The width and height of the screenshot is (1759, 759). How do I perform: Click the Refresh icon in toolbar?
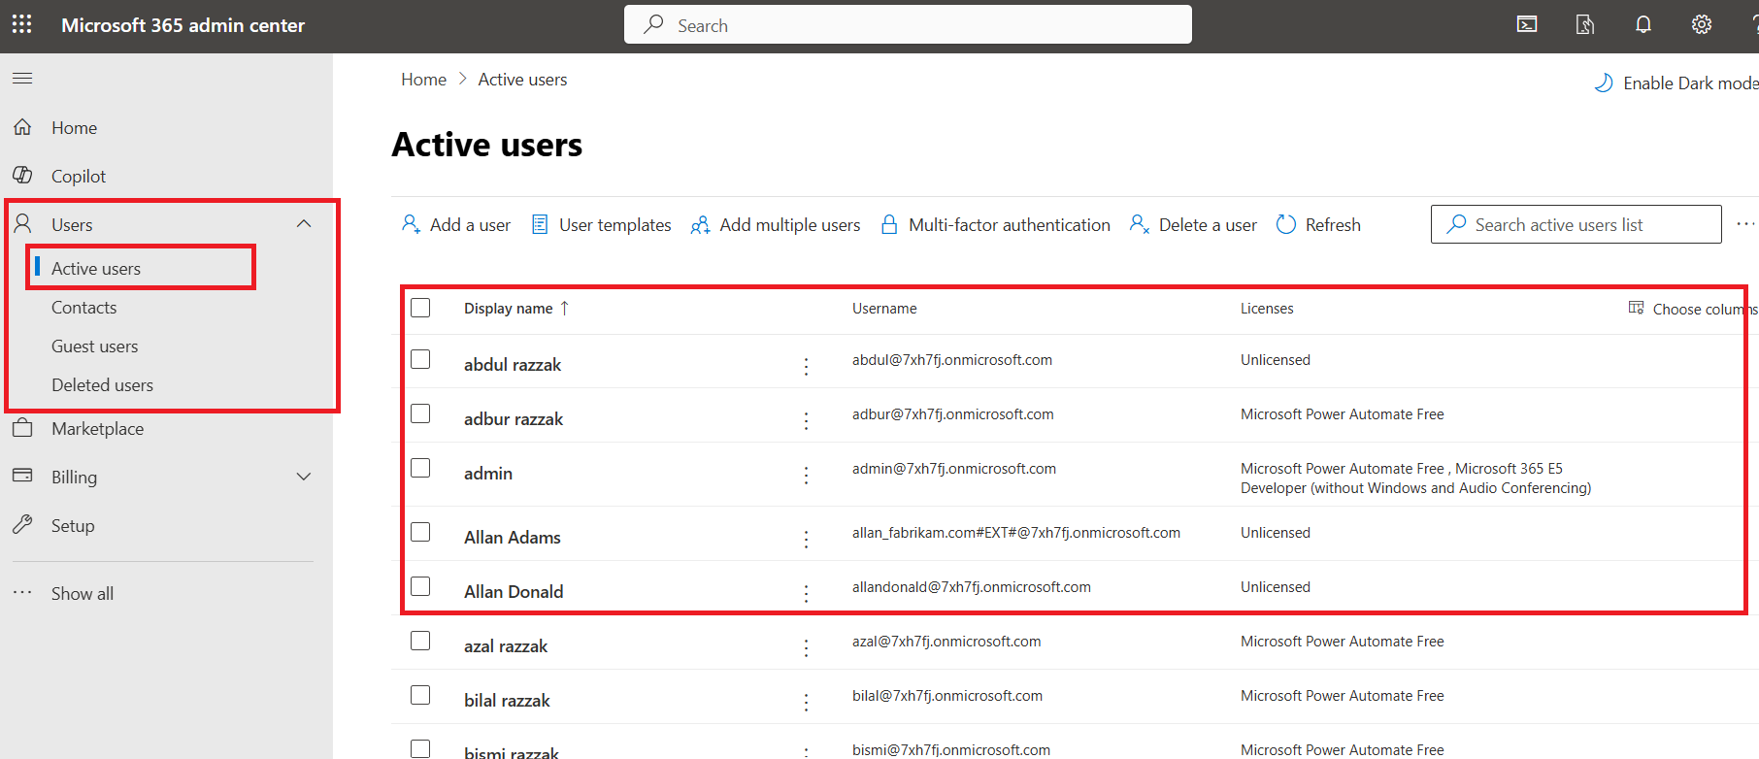(1286, 224)
